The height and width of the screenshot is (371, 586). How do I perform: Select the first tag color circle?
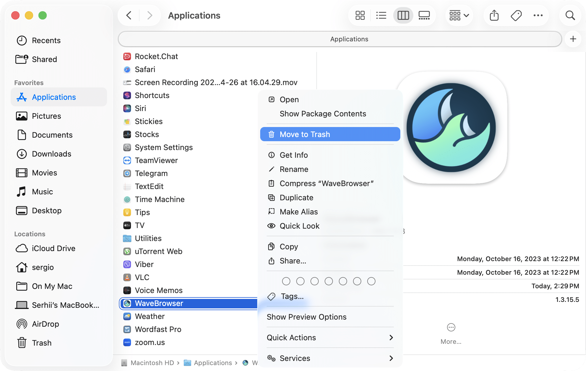pyautogui.click(x=286, y=281)
